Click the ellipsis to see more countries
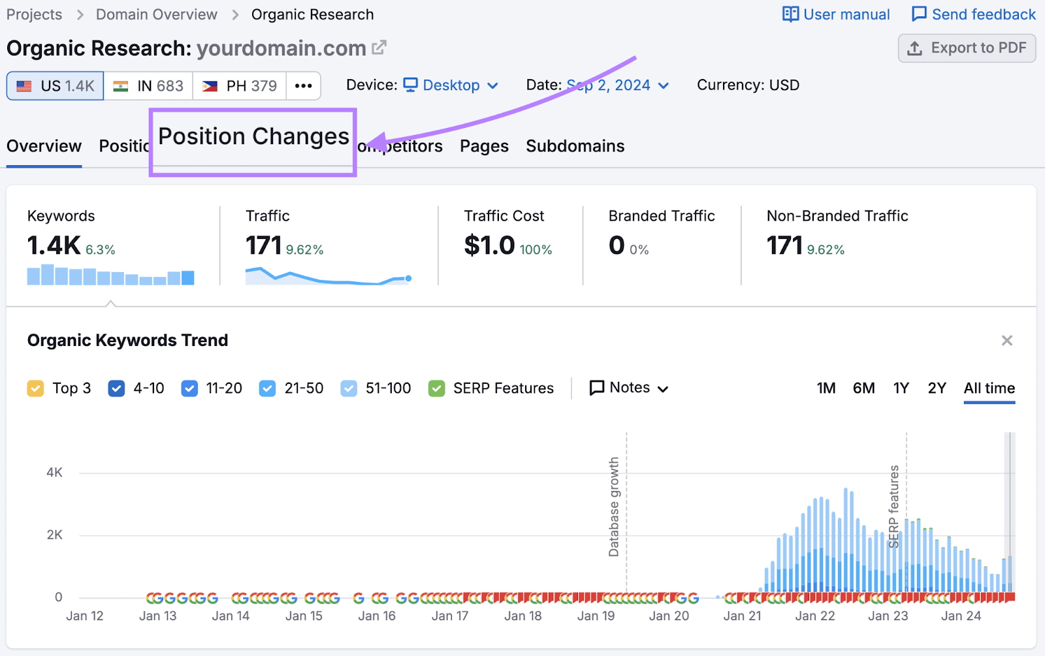The width and height of the screenshot is (1045, 656). click(x=303, y=85)
